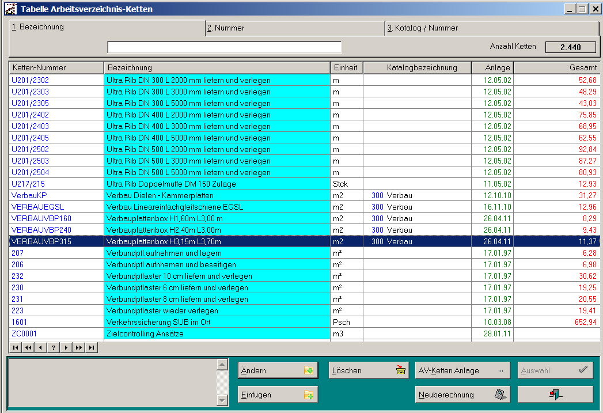Click the Einfügen button
The height and width of the screenshot is (413, 603).
click(x=278, y=395)
